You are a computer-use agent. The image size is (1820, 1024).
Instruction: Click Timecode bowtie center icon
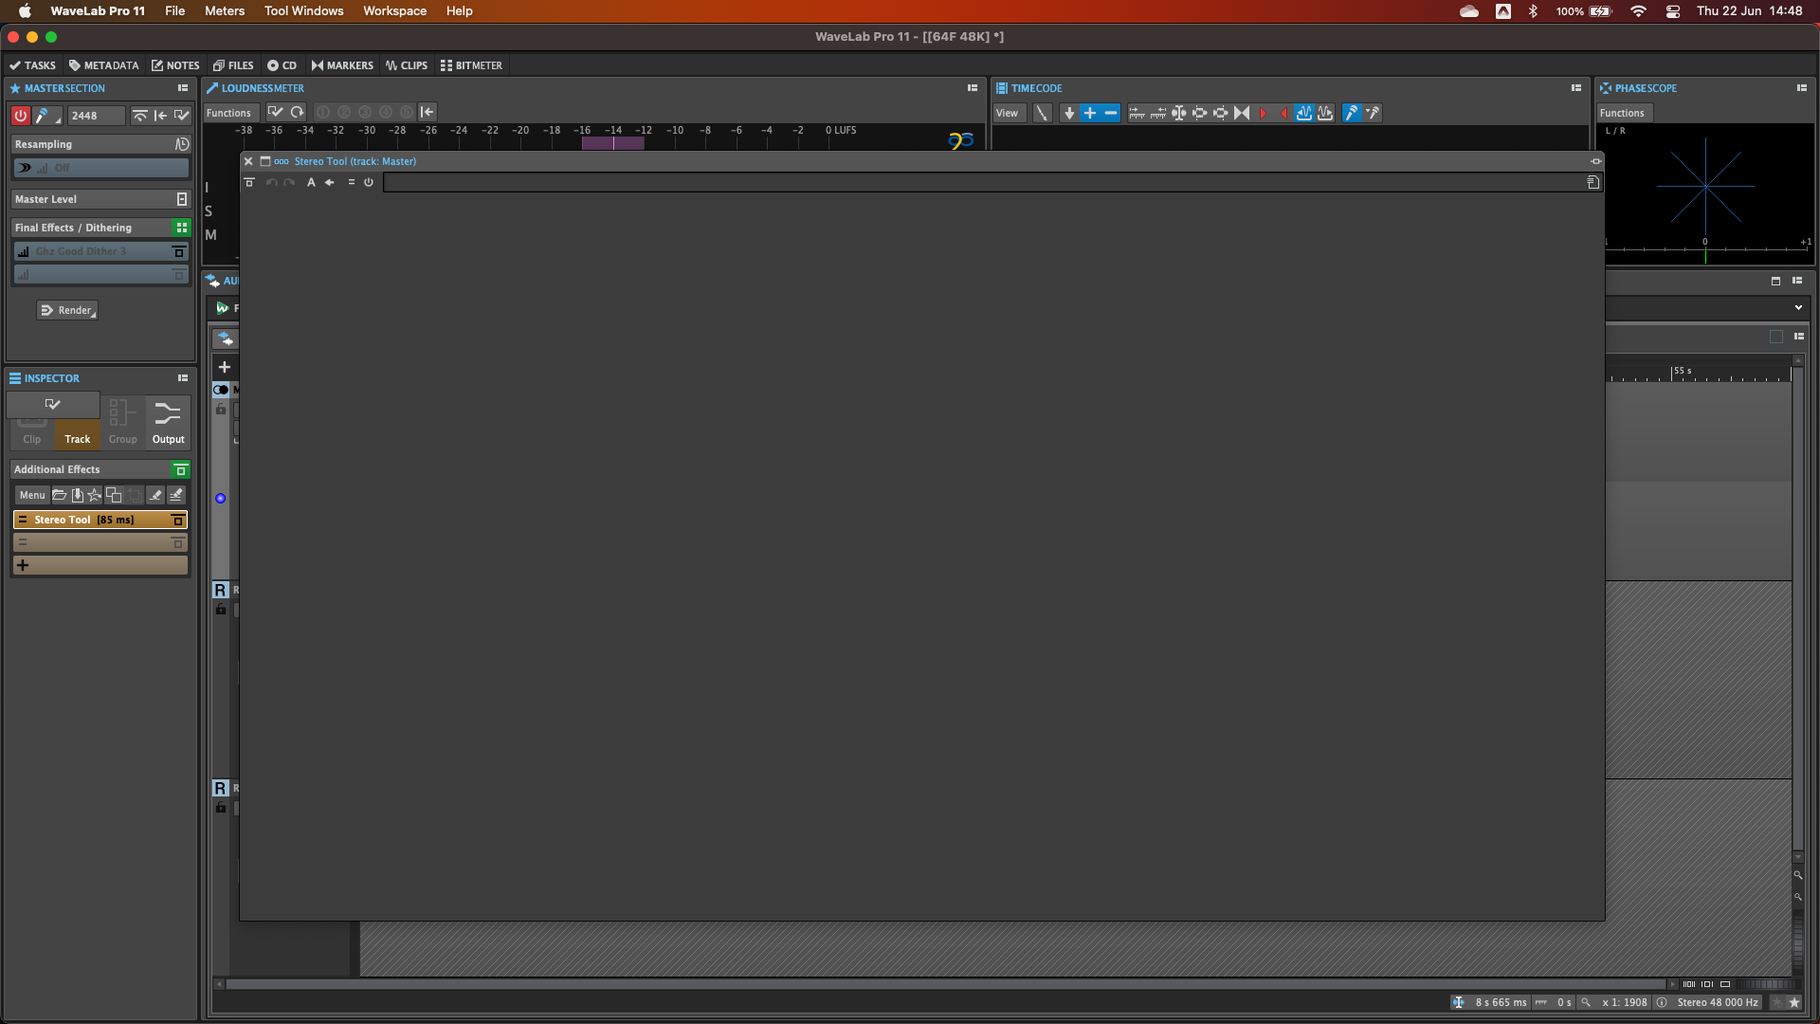(1242, 113)
